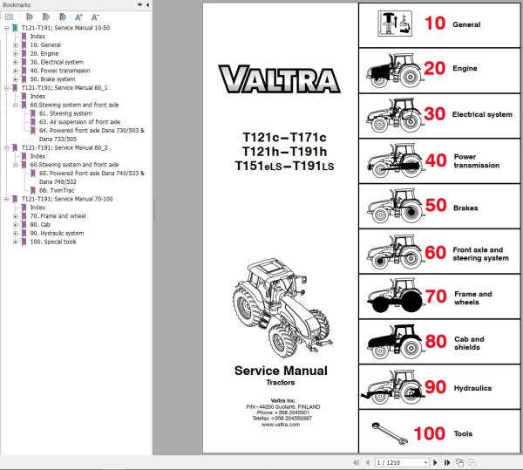
Task: Increase bookmark text size with A+
Action: coord(79,17)
